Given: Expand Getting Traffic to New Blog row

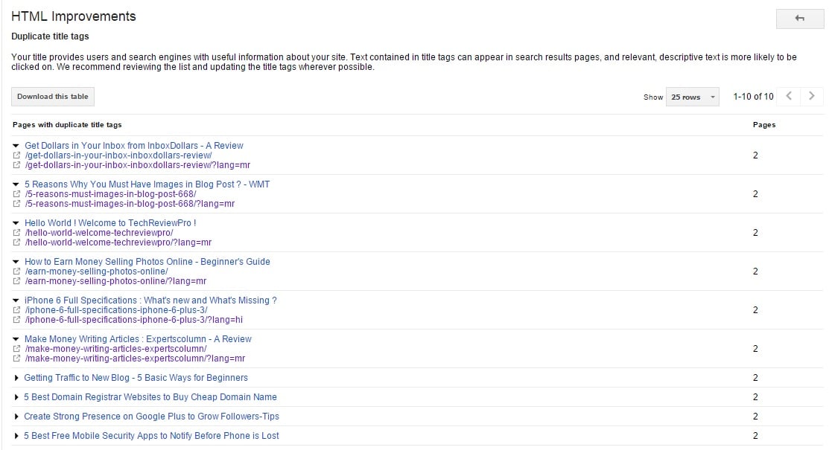Looking at the screenshot, I should click(16, 378).
